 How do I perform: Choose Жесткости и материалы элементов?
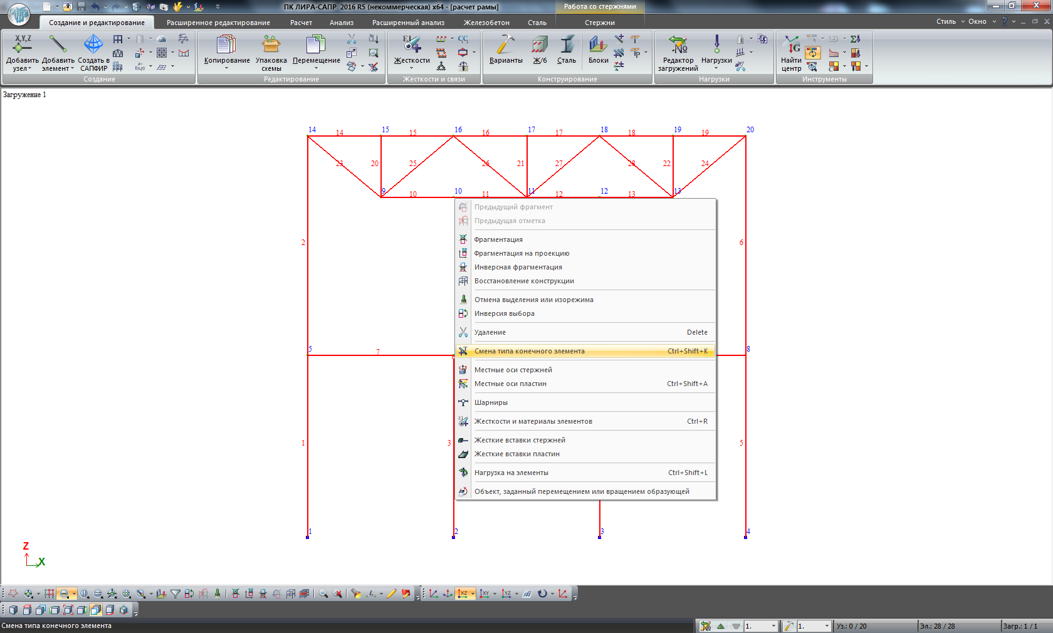(585, 421)
